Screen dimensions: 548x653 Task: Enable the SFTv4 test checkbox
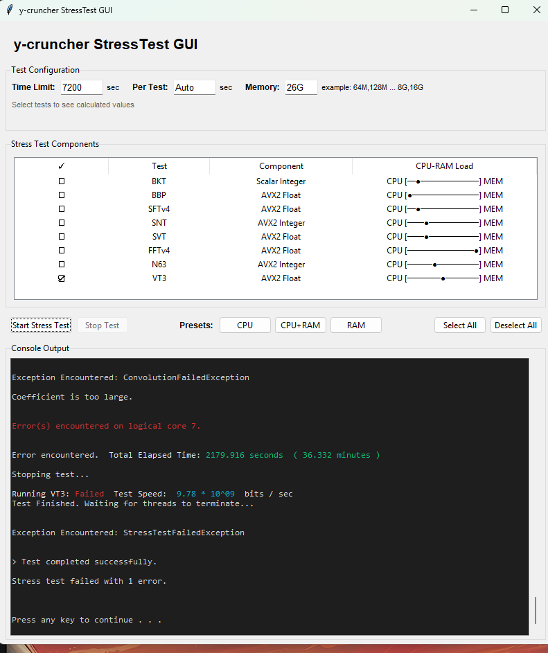tap(62, 208)
